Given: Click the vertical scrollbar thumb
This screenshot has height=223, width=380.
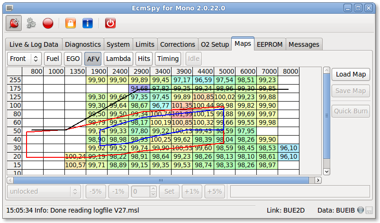Looking at the screenshot, I should pyautogui.click(x=326, y=116).
